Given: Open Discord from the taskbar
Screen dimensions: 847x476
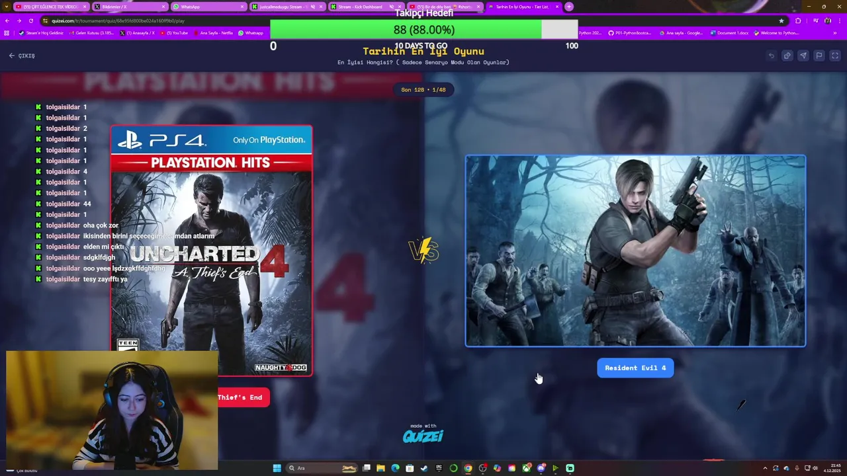Looking at the screenshot, I should tap(541, 468).
